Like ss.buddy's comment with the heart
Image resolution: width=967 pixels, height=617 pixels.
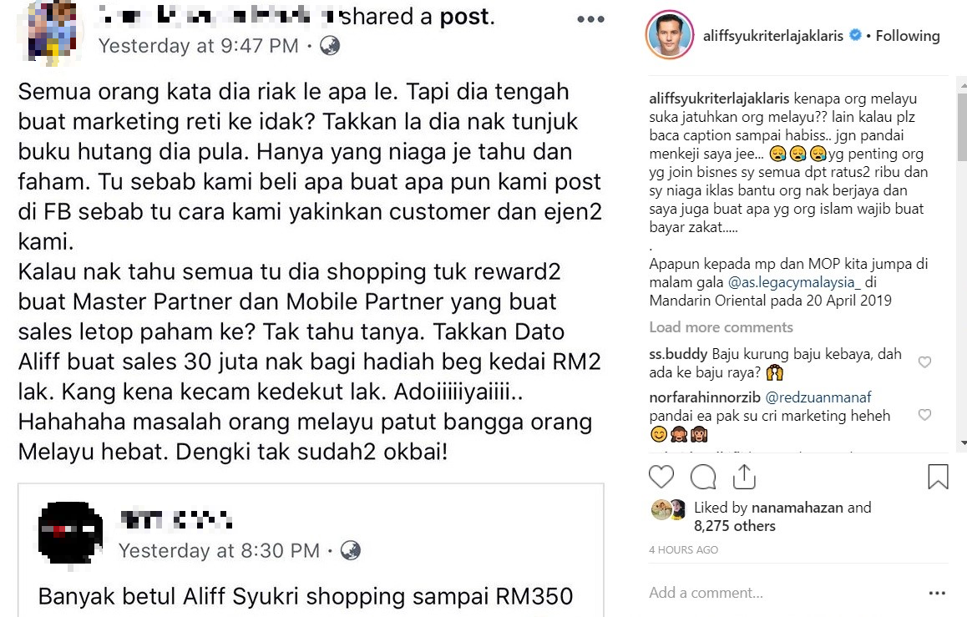pyautogui.click(x=924, y=362)
